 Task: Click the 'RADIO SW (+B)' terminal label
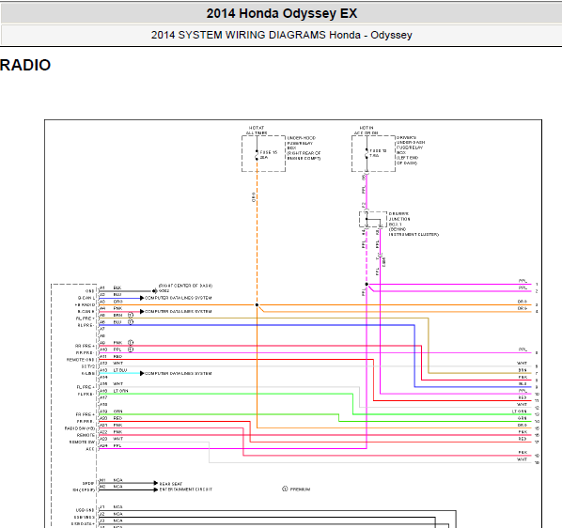pos(80,428)
